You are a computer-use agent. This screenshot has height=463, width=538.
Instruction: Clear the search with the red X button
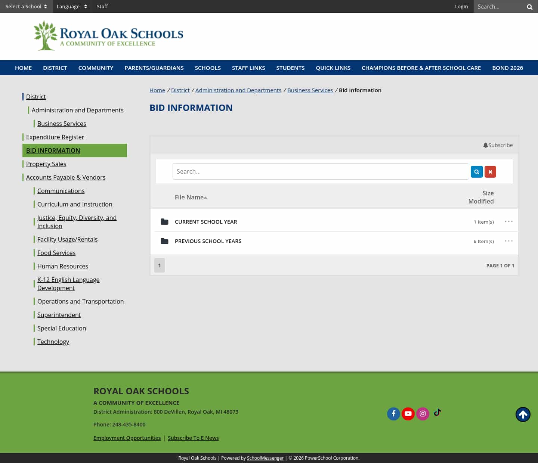[490, 171]
